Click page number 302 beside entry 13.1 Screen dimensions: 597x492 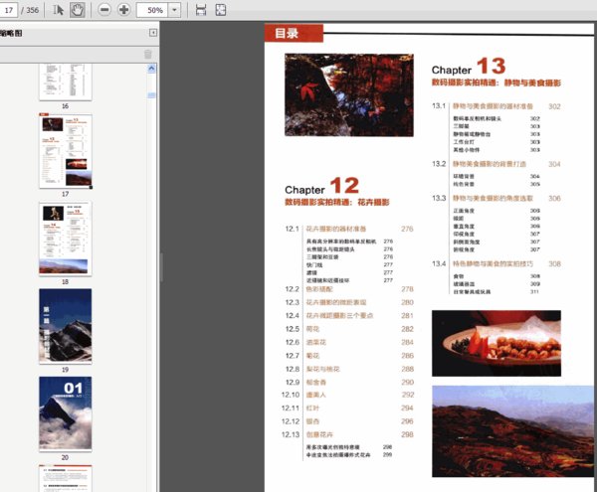click(554, 106)
